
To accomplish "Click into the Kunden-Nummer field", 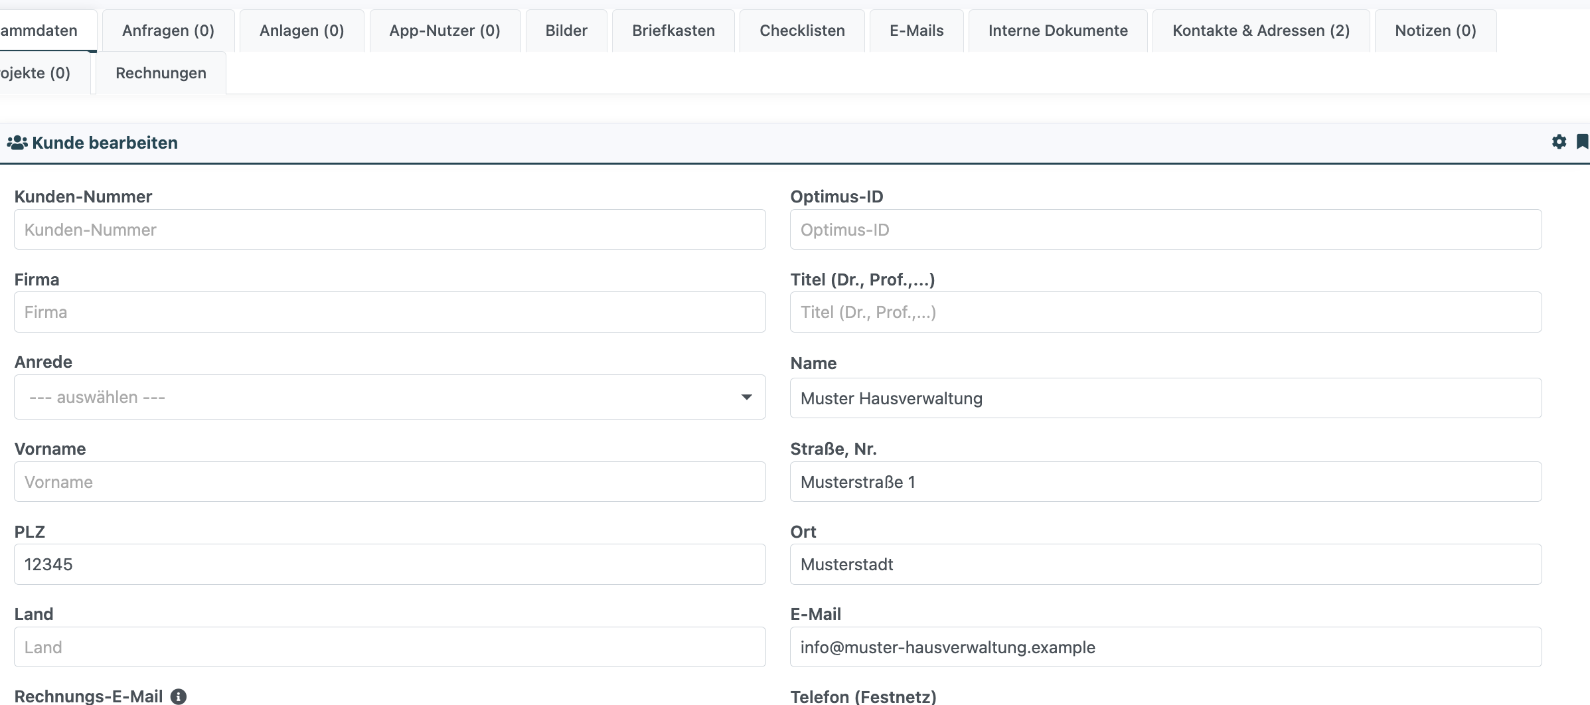I will pyautogui.click(x=390, y=230).
